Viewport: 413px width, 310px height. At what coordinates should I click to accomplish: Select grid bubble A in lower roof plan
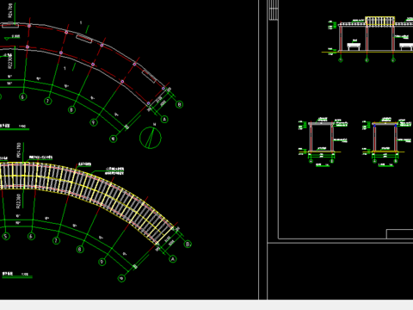pos(173,259)
